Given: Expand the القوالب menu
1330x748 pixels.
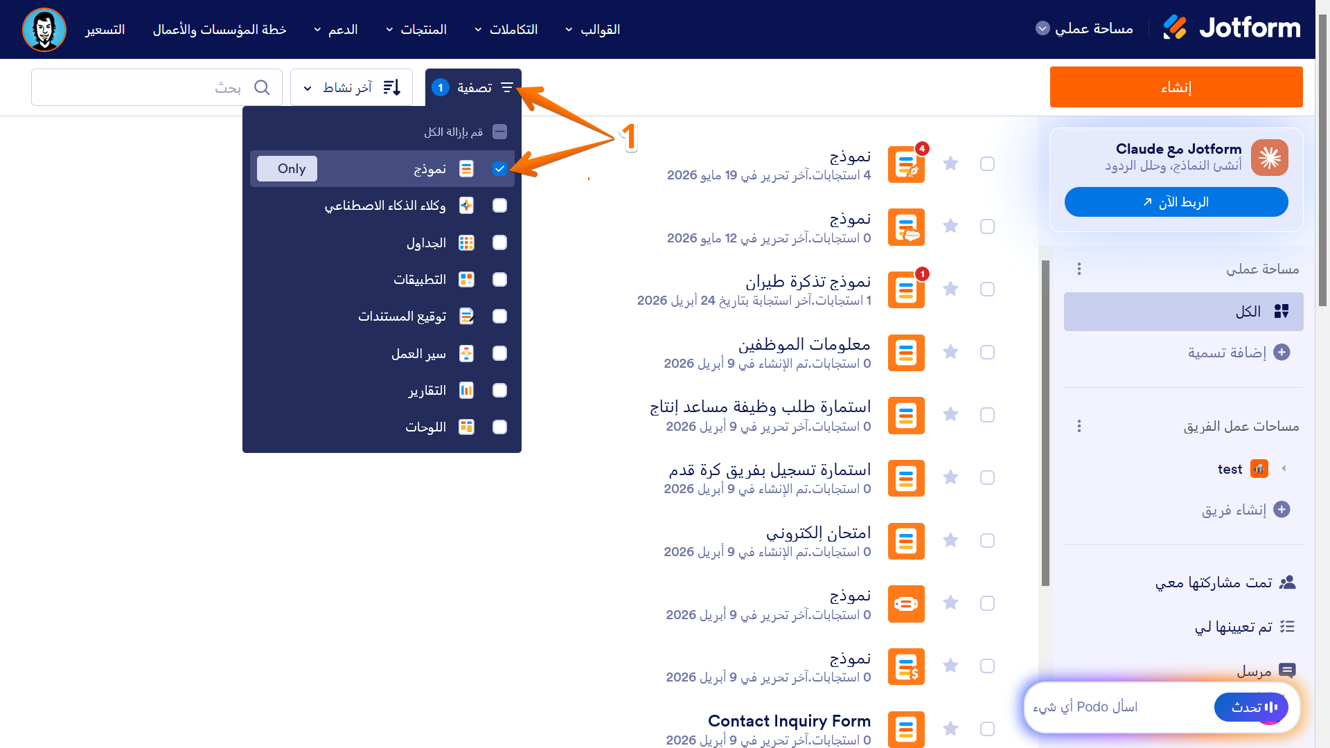Looking at the screenshot, I should click(593, 30).
